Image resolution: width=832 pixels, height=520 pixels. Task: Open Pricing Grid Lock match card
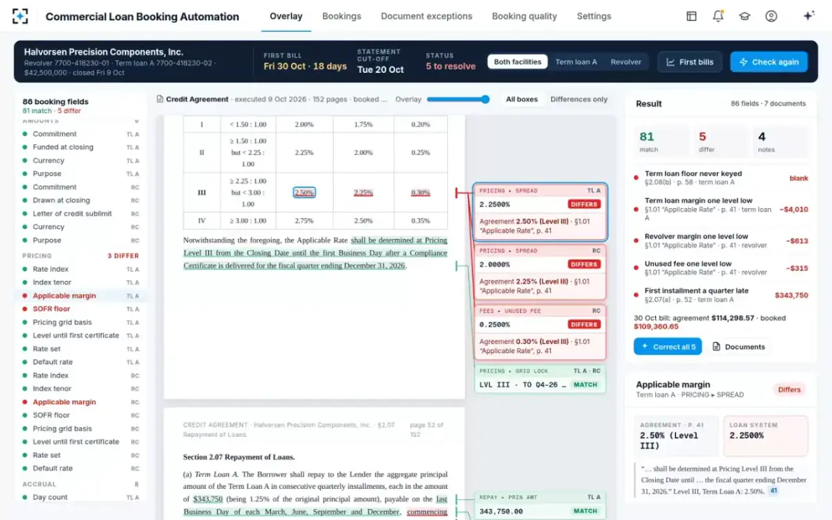[x=540, y=379]
